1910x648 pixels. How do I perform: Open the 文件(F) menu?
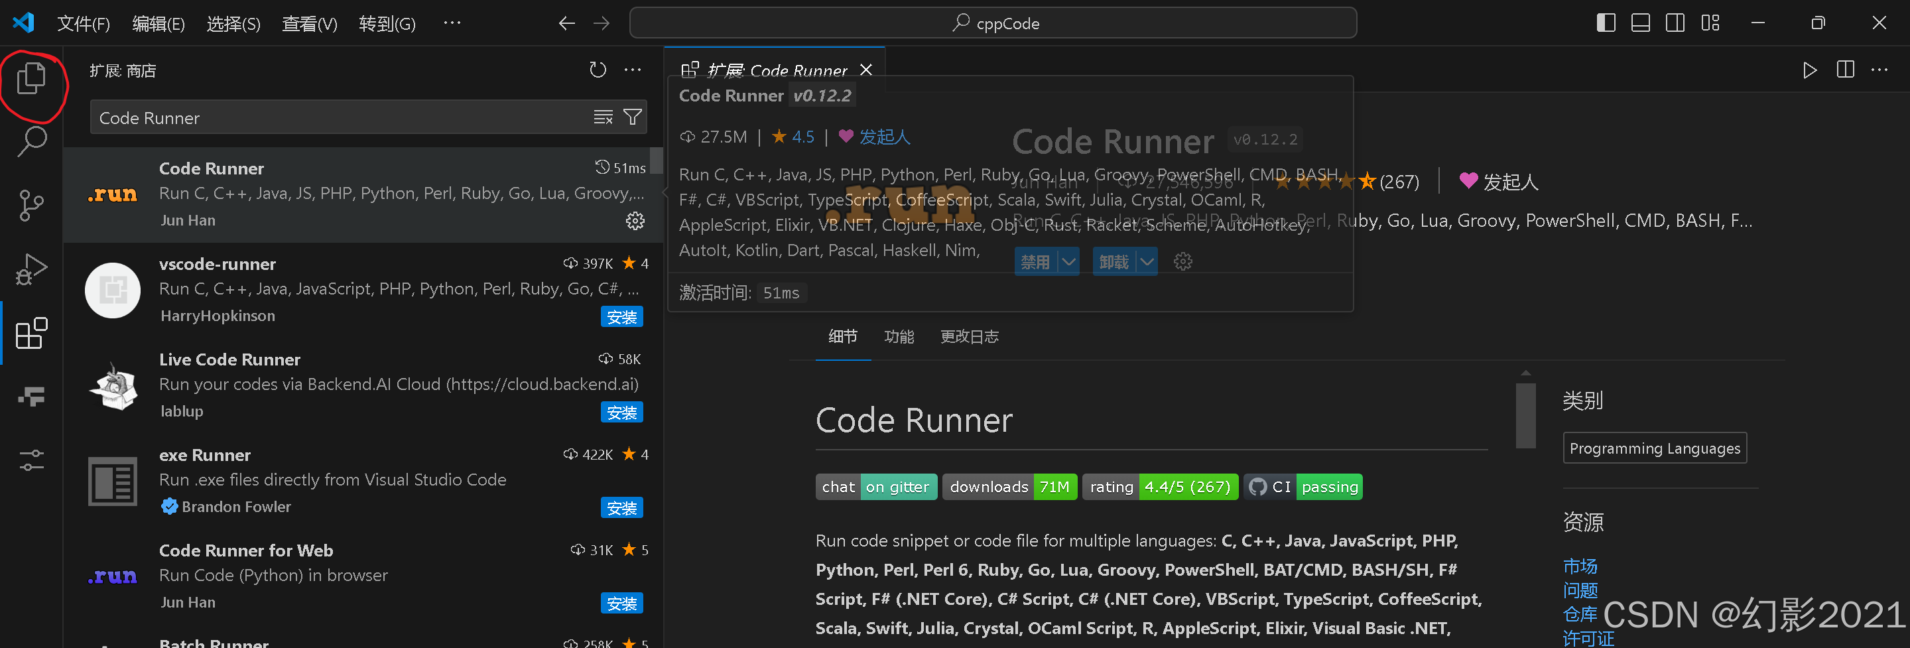click(x=83, y=24)
